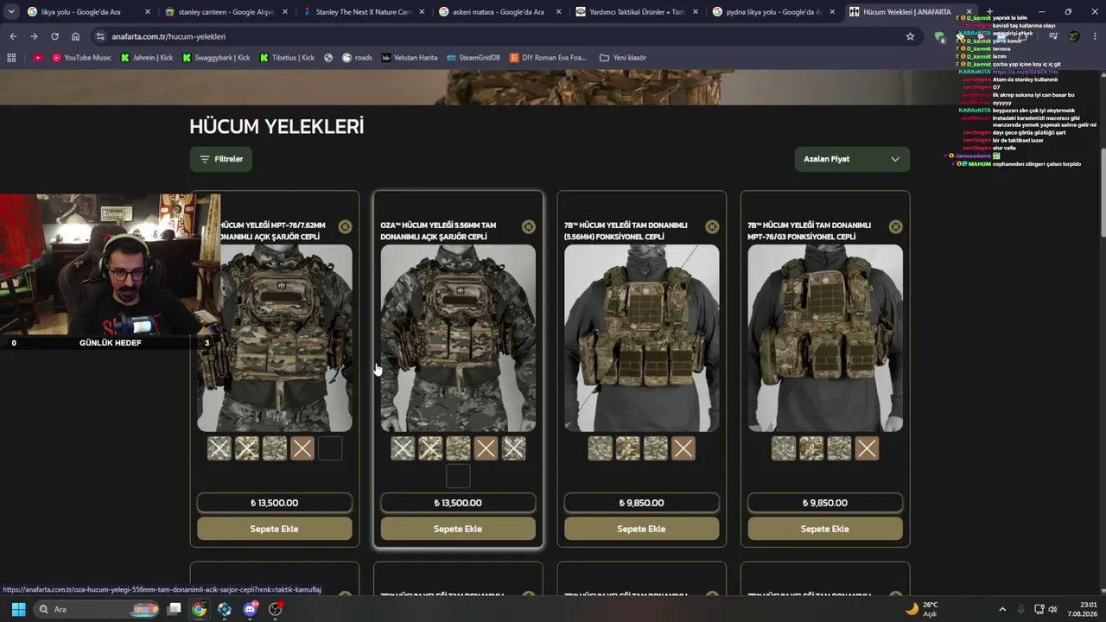The image size is (1106, 622).
Task: Add the 7B (5.56MM) Fonksiyonel vest to cart
Action: 641,529
